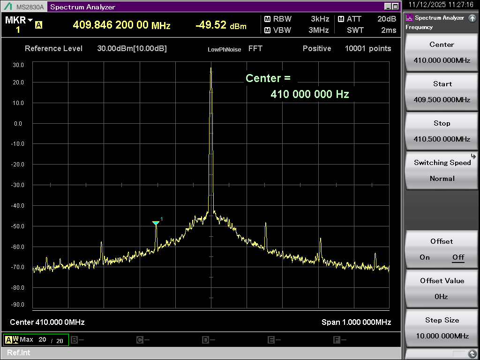Select marker 1 on the spectrum trace
Image resolution: width=480 pixels, height=360 pixels.
pos(156,224)
